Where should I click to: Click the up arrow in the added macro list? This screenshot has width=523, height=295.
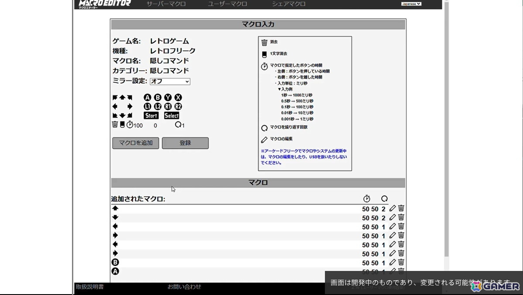tap(116, 208)
